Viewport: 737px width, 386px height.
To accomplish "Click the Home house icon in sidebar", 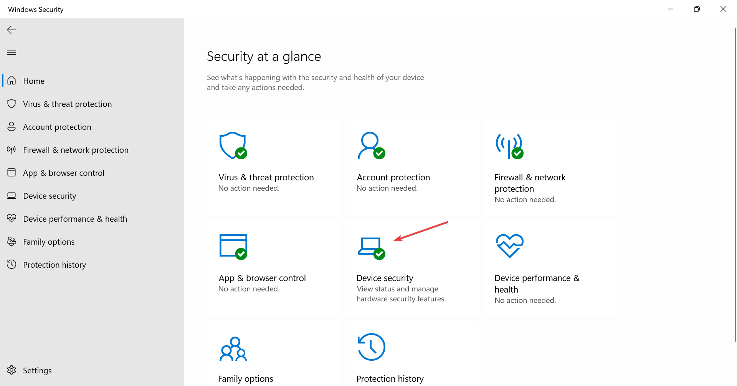I will click(x=11, y=80).
